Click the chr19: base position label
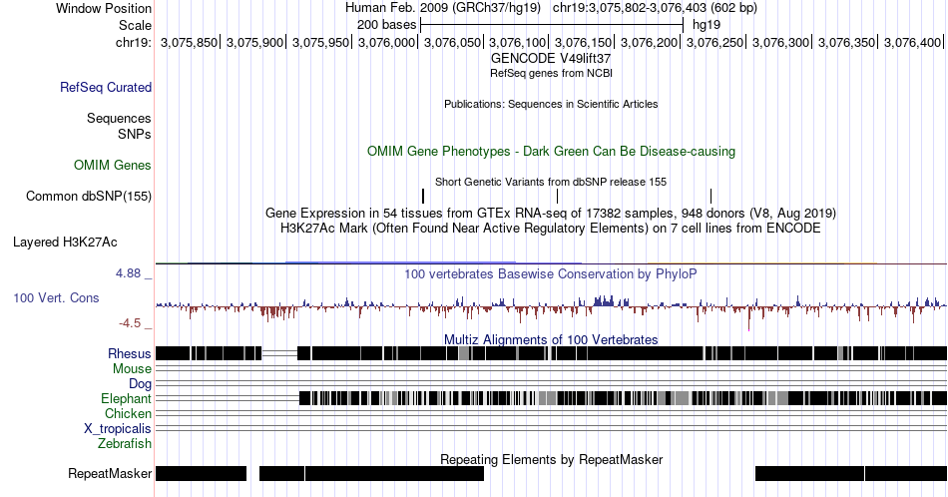The image size is (948, 497). [x=134, y=42]
